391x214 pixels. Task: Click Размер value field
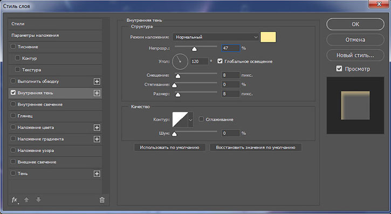(x=231, y=94)
